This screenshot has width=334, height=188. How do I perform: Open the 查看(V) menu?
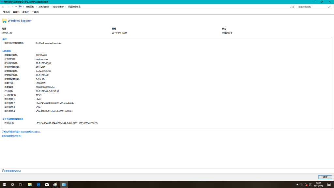tap(26, 12)
